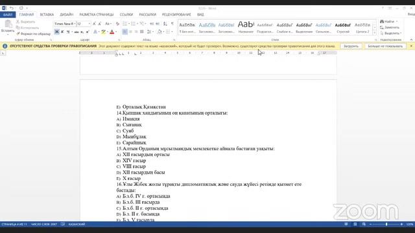This screenshot has width=415, height=233.
Task: Switch to the РАССЫЛКИ tab
Action: coord(147,14)
